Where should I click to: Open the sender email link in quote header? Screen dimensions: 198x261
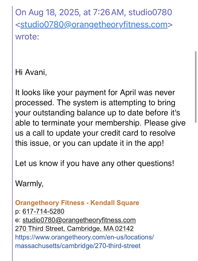click(x=94, y=24)
